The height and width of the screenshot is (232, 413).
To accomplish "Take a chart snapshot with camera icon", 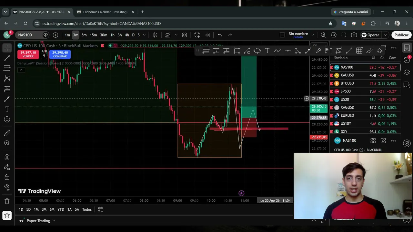I will click(x=354, y=35).
